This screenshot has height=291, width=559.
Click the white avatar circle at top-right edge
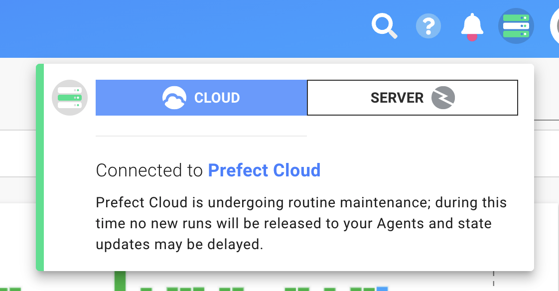pos(555,26)
